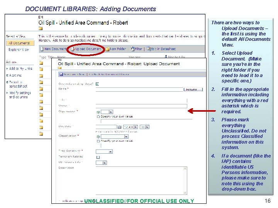Image resolution: width=278 pixels, height=208 pixels.
Task: Click the Name file path field
Action: [139, 89]
